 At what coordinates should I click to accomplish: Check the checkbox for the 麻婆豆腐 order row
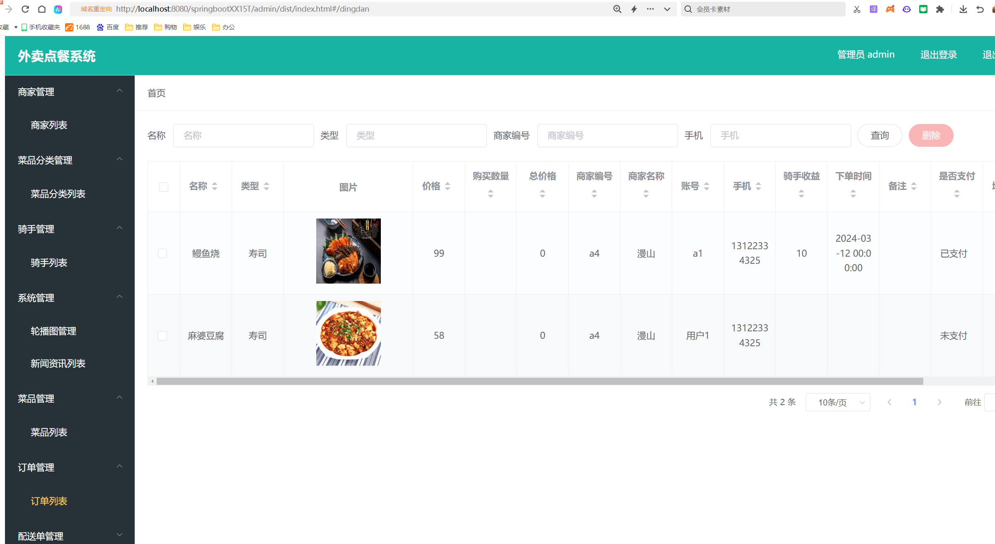(162, 336)
